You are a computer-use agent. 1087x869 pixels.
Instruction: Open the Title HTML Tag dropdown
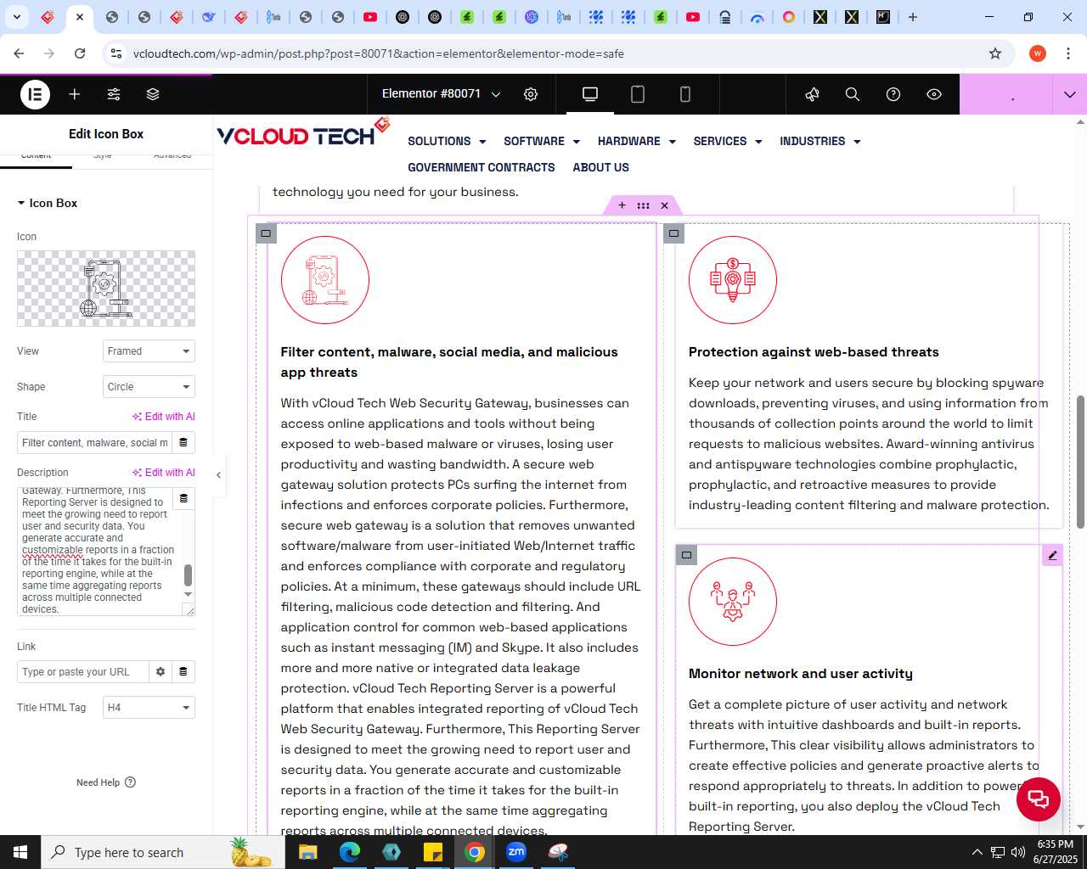(149, 708)
